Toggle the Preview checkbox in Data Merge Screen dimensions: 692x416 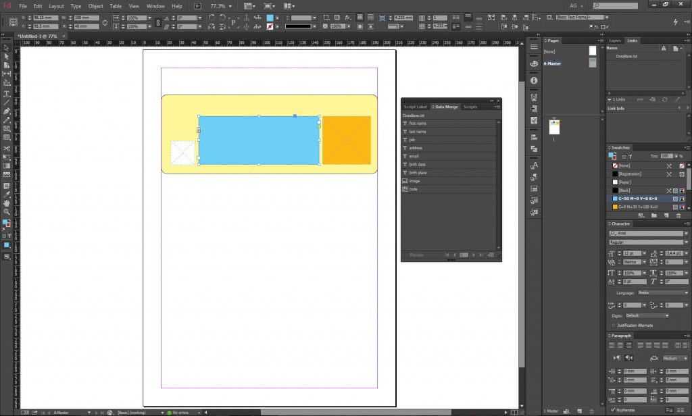click(x=405, y=255)
